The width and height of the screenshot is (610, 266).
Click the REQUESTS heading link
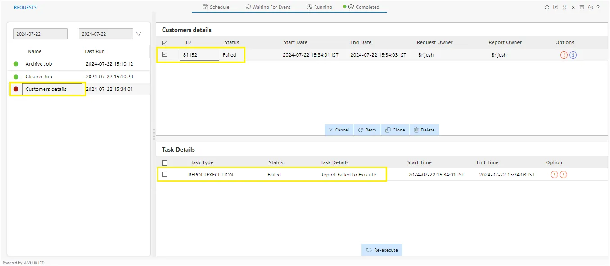25,7
